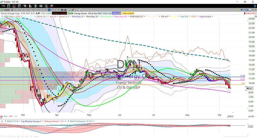Open the File menu
This screenshot has height=138, width=257.
3,6
